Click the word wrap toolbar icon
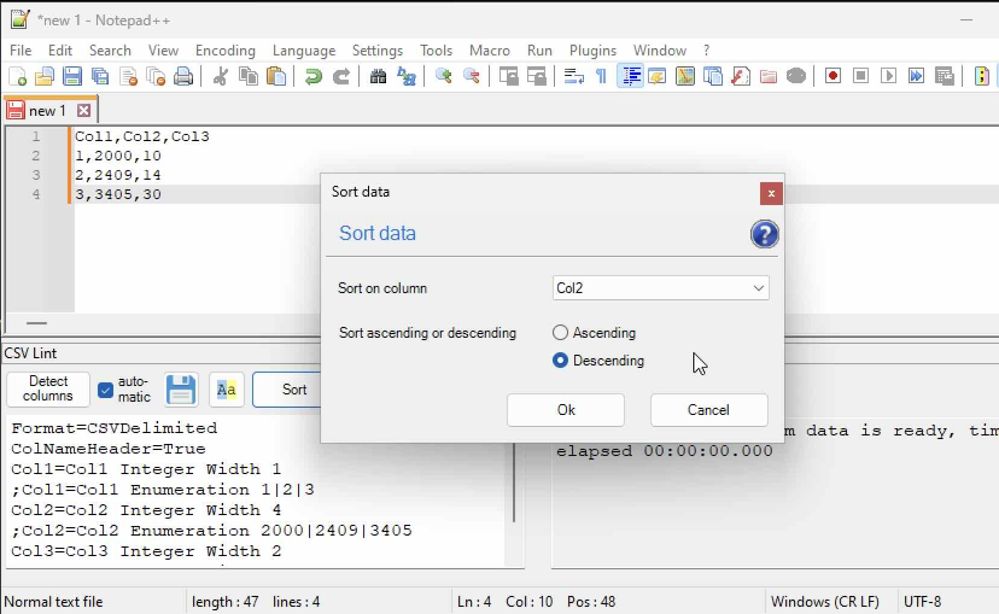Screen dimensions: 999x614 click(573, 76)
